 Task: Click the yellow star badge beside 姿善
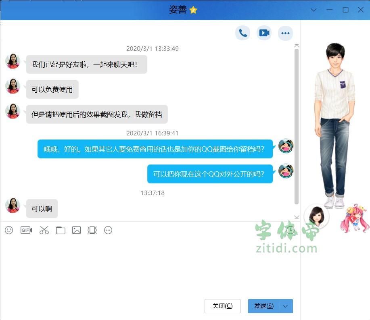pyautogui.click(x=193, y=10)
